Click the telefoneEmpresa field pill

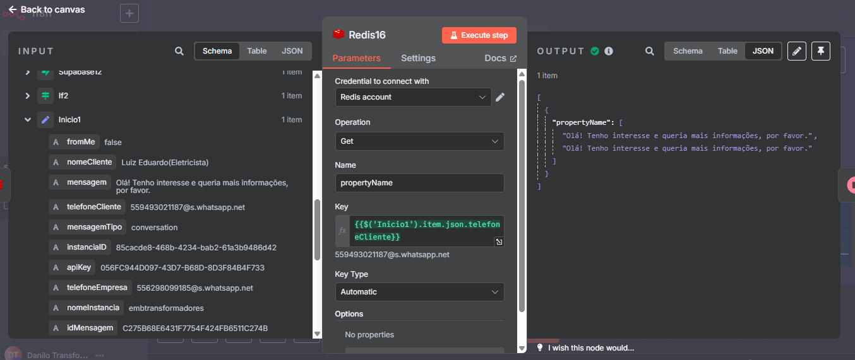[x=90, y=287]
